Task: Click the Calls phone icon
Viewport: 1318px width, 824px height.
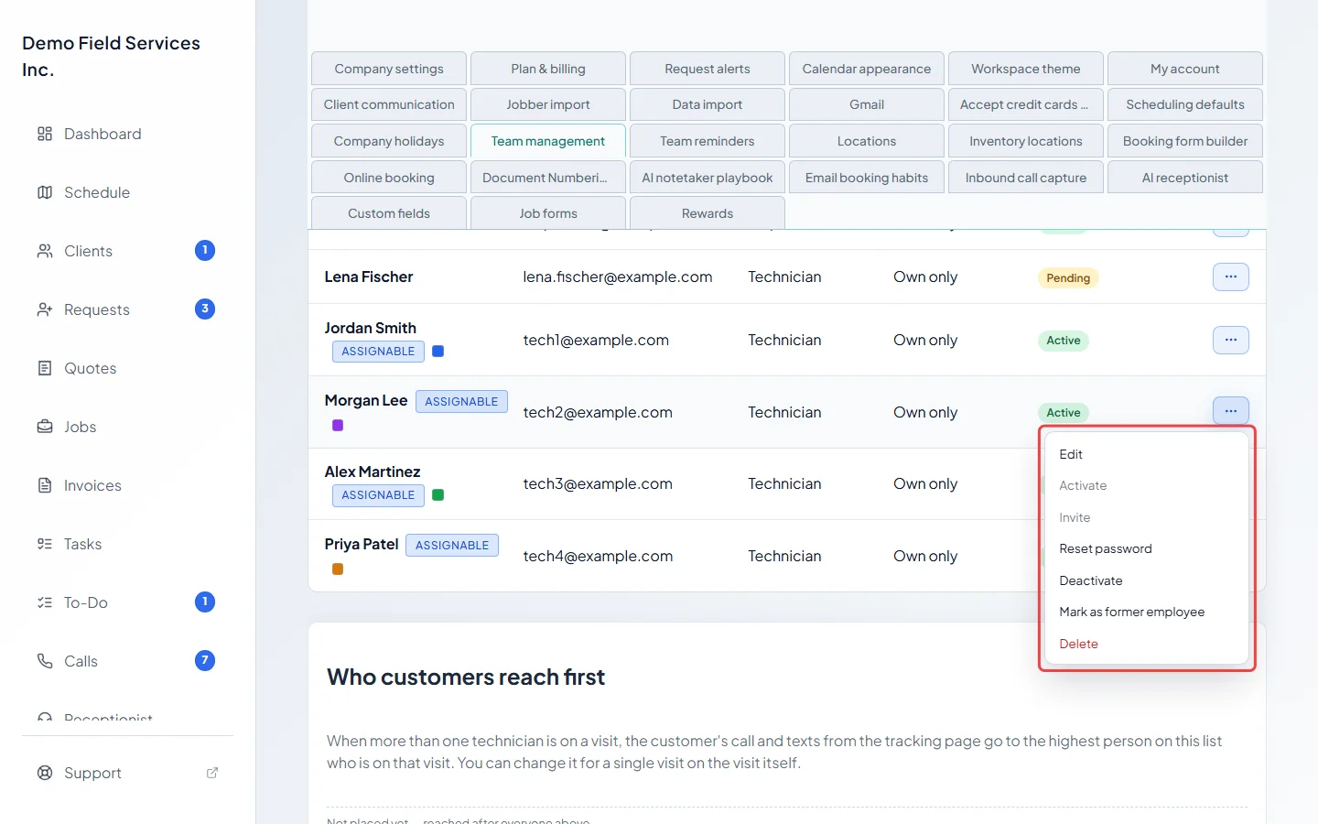Action: (x=45, y=661)
